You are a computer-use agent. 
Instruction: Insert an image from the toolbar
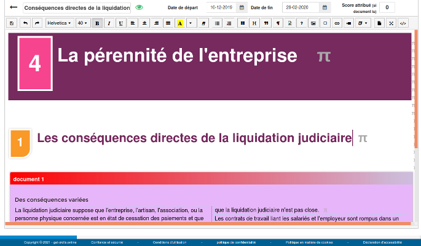[x=313, y=23]
